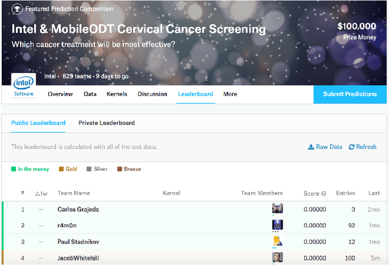Screen dimensions: 389x265
Task: Open the Carlos Grajeda team name link
Action: (78, 209)
